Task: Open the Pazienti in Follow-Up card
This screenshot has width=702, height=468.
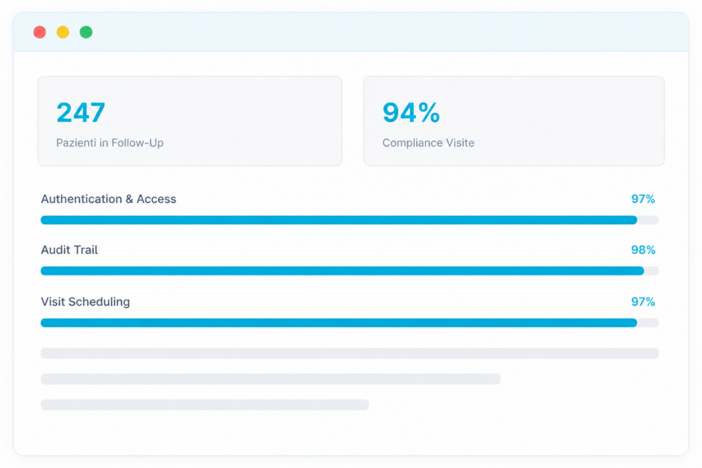Action: point(190,121)
